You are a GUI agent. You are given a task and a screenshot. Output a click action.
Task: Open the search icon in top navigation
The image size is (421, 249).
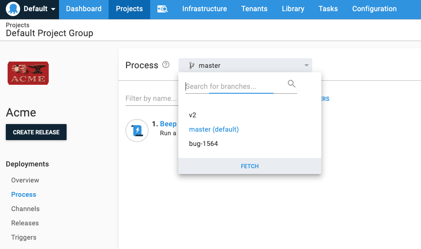pyautogui.click(x=162, y=9)
